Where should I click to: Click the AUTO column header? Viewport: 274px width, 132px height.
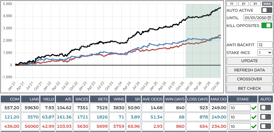tap(266, 99)
